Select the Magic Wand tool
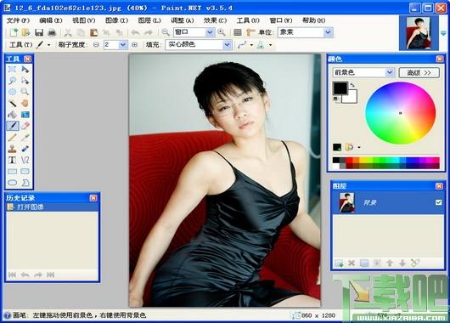450x323 pixels. click(12, 104)
